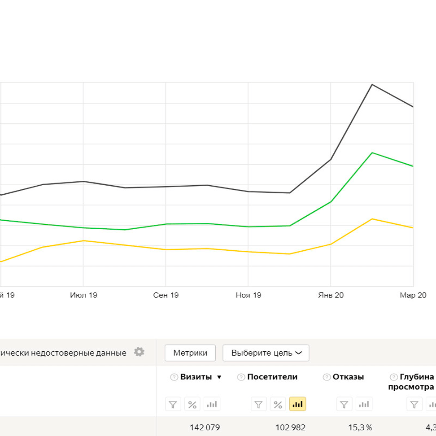The width and height of the screenshot is (436, 436).
Task: Click the settings gear icon
Action: pos(139,352)
